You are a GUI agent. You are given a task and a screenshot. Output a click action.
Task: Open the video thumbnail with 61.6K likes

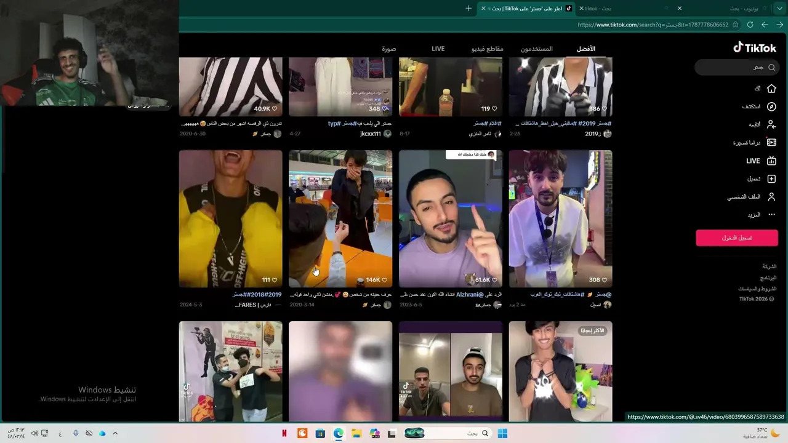click(x=451, y=219)
